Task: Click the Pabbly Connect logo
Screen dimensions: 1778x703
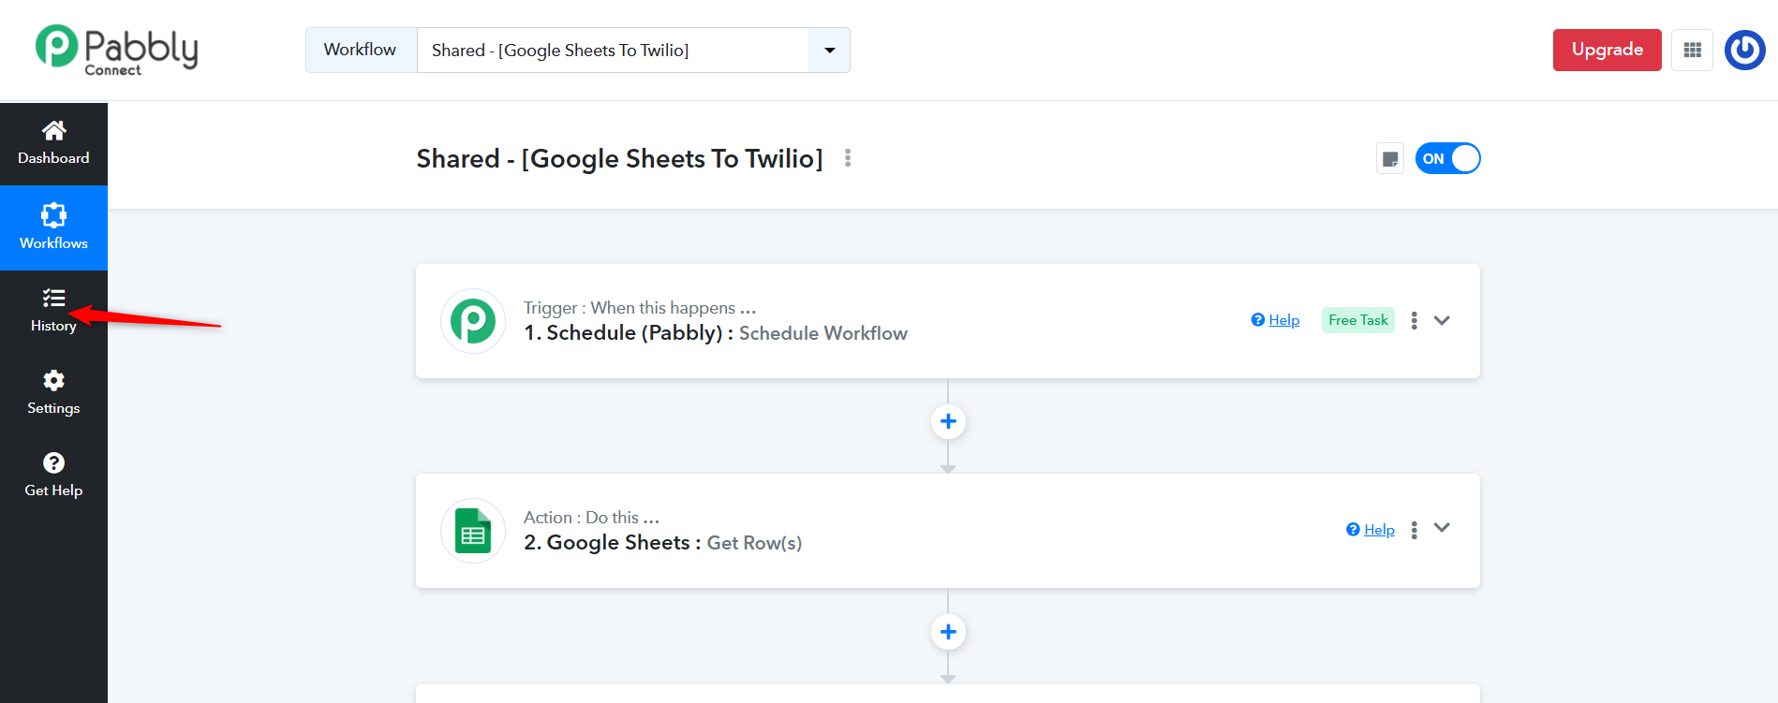Action: [117, 50]
